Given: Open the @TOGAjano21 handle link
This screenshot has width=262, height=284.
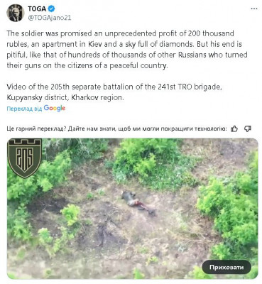Looking at the screenshot, I should pos(50,18).
